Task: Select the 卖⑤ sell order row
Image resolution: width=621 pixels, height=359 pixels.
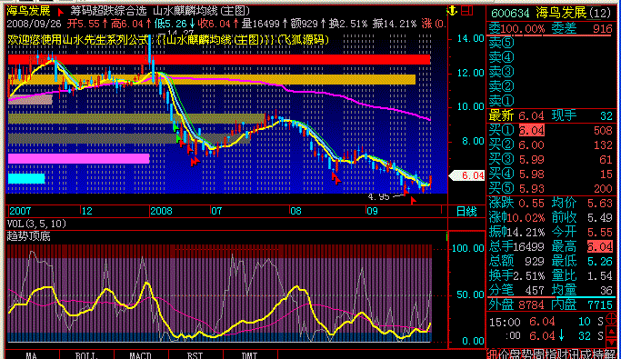Action: pos(551,43)
